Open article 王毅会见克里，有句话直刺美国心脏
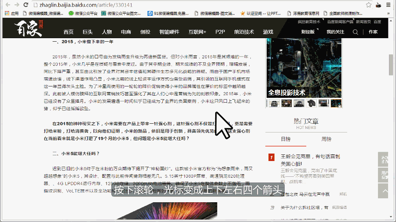 (310, 160)
